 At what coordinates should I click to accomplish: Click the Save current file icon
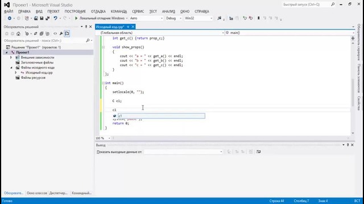pos(42,18)
